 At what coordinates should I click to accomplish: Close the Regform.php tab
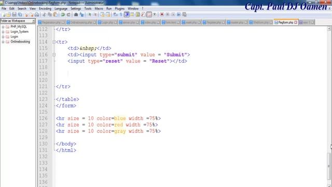[x=296, y=22]
